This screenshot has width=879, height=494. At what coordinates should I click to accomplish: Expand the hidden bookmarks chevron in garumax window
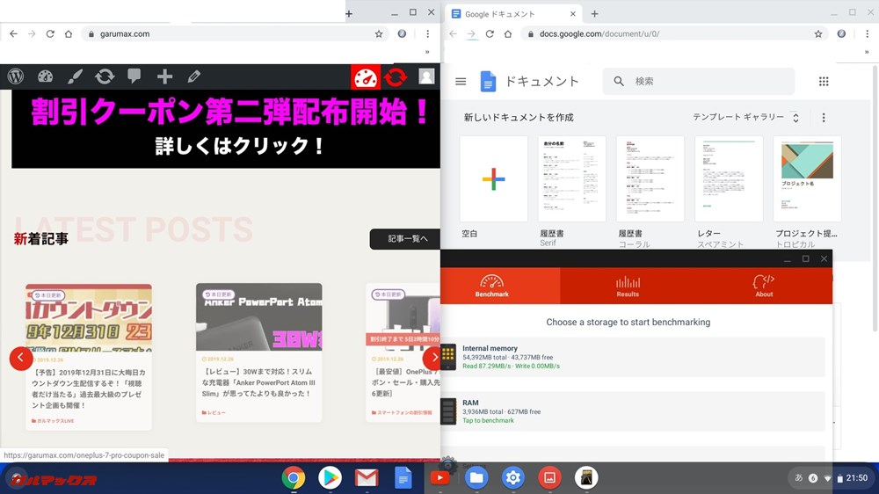coord(427,52)
